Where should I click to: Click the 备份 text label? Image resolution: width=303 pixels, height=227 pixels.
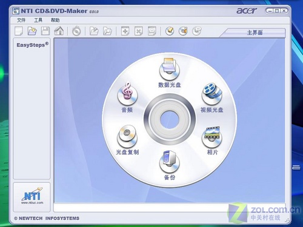170,177
